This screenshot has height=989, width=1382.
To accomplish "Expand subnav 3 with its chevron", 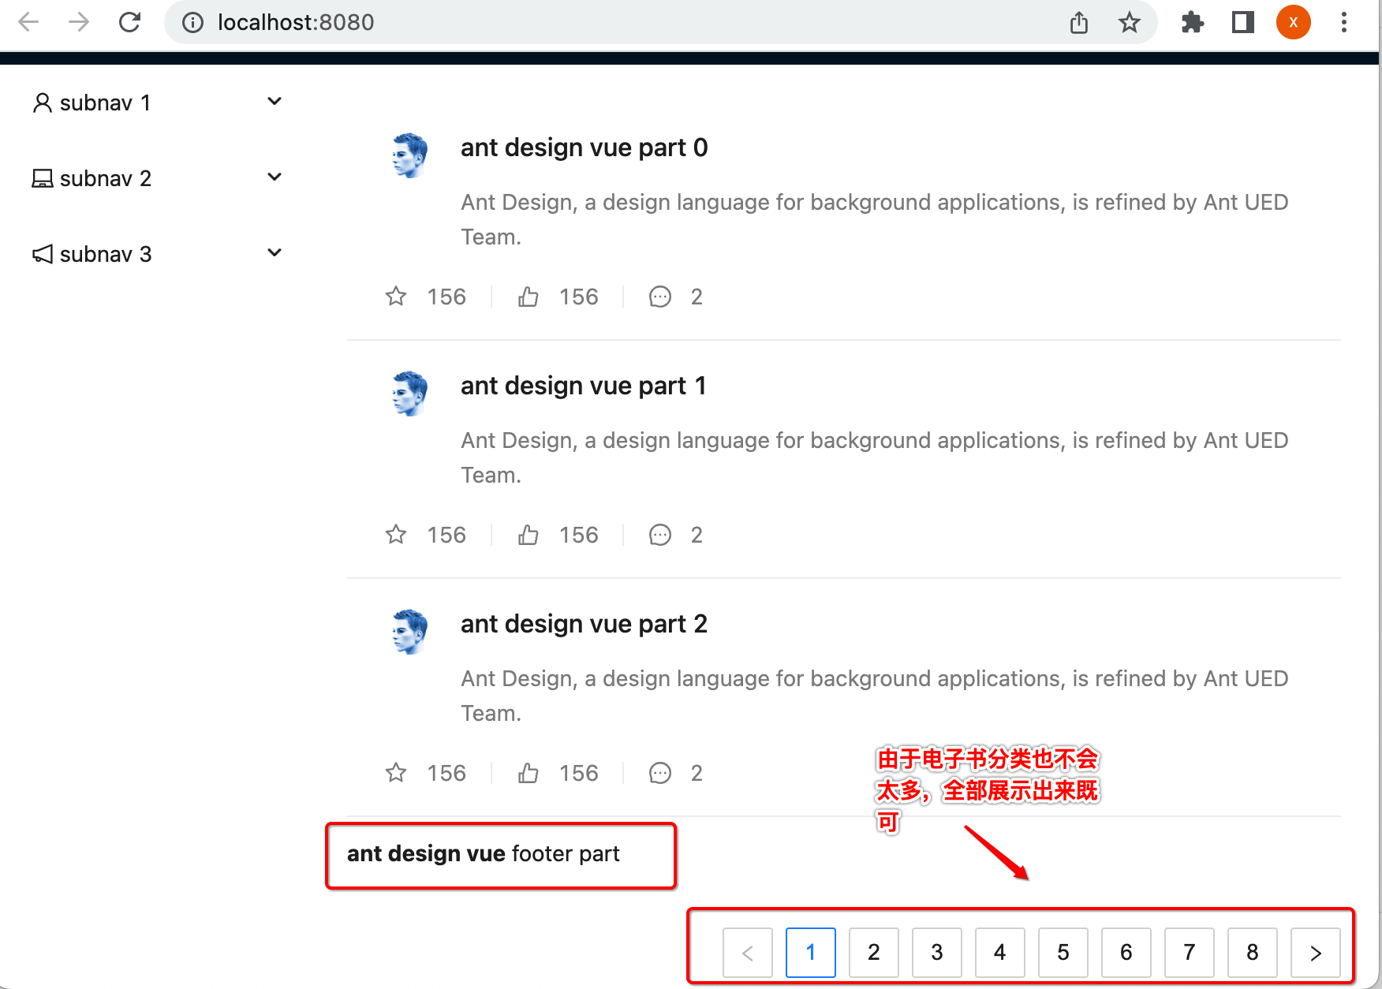I will [275, 253].
